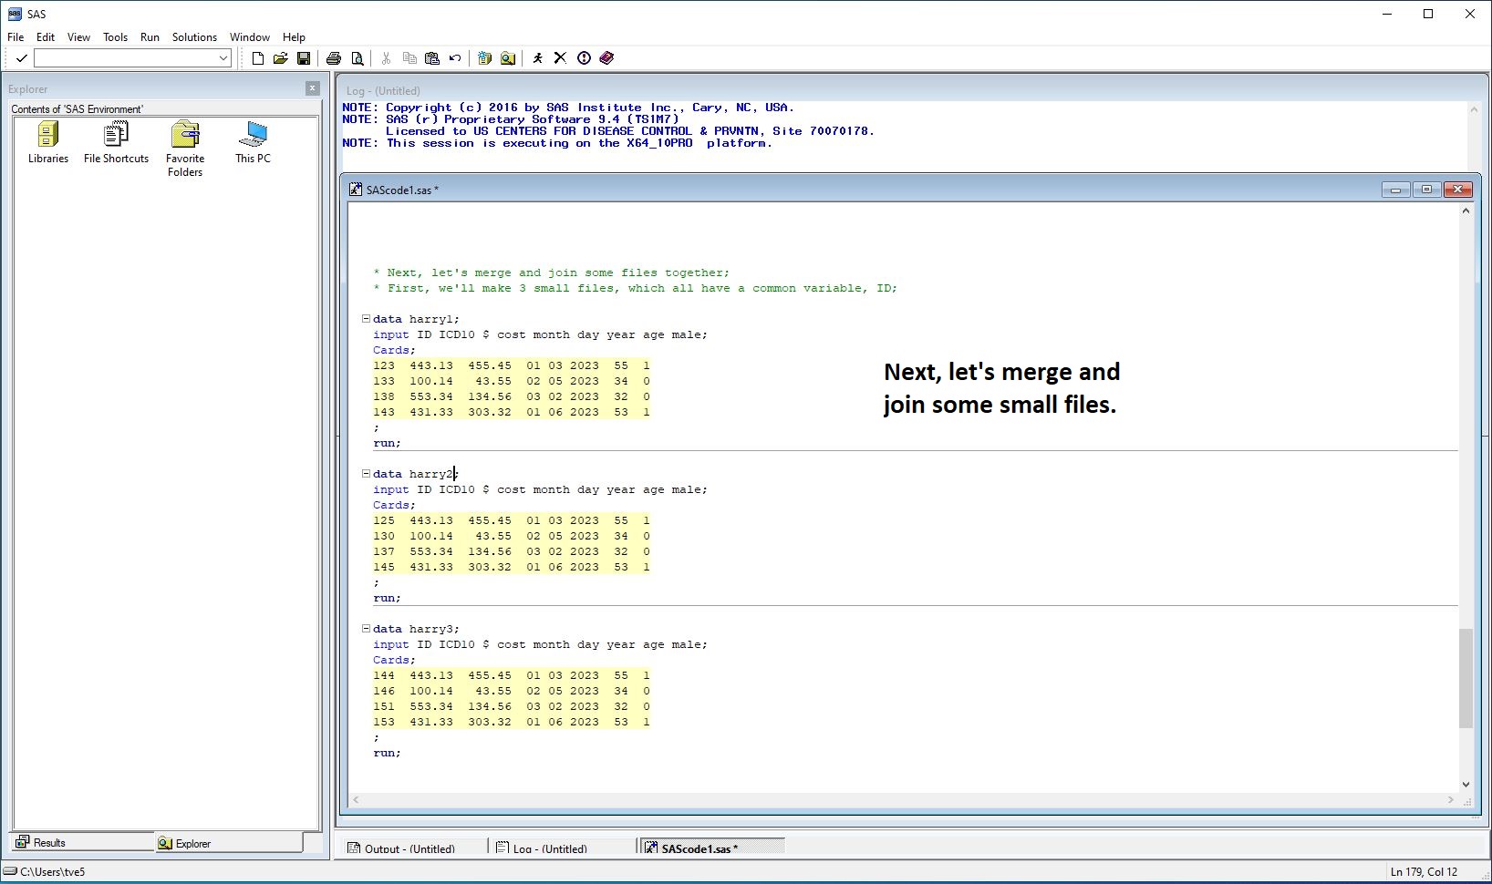
Task: Open the Run menu
Action: [150, 37]
